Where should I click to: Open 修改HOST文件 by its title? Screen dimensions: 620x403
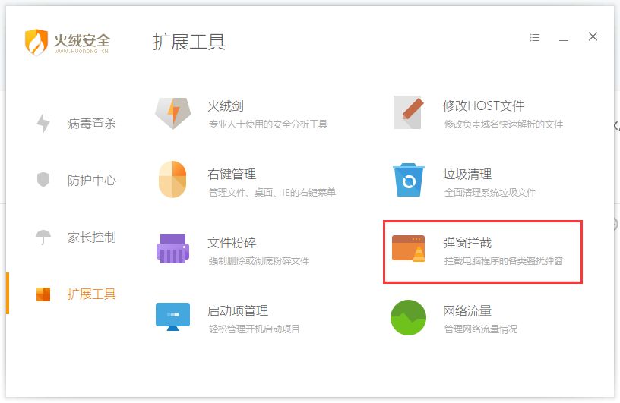click(483, 106)
